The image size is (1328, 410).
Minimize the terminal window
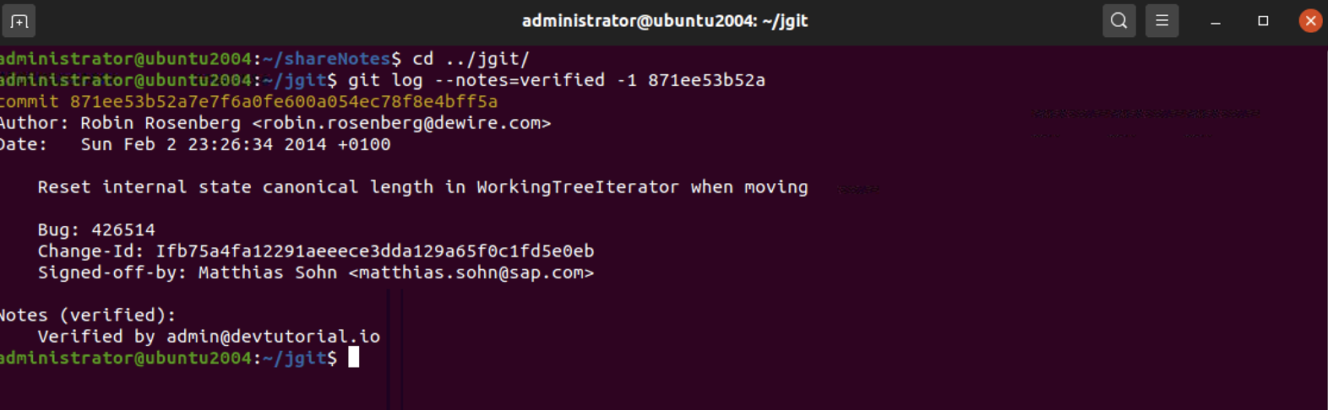(1216, 22)
